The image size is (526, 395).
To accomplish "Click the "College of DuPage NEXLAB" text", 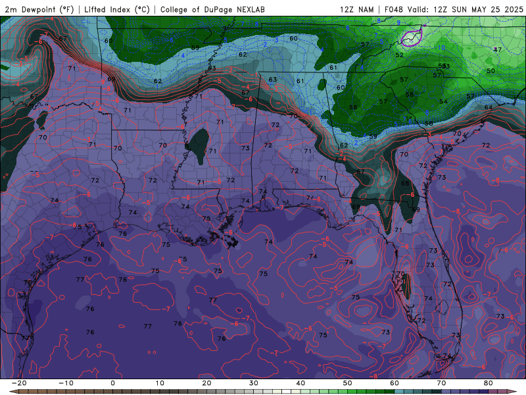I will pos(212,9).
